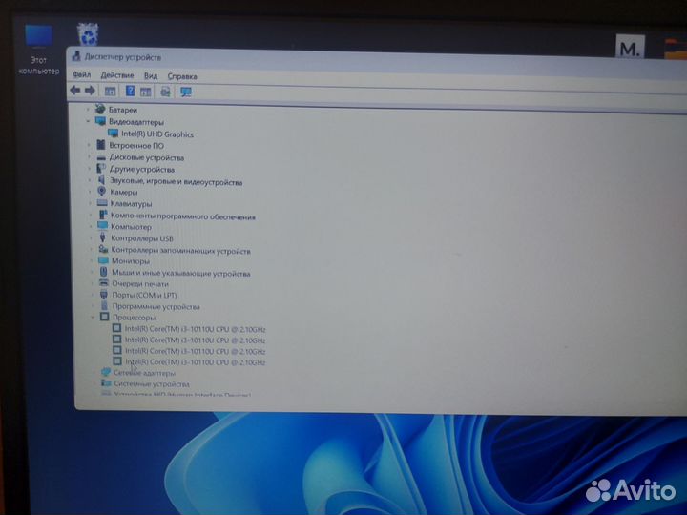Click the M. desktop icon behind the window
Screen dimensions: 687x515
pos(630,47)
